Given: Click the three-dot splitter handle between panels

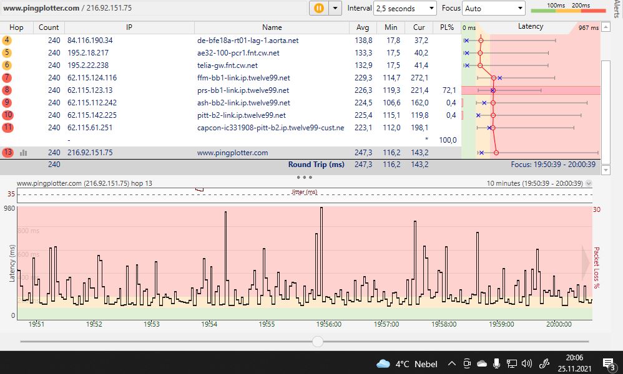Looking at the screenshot, I should (x=305, y=177).
